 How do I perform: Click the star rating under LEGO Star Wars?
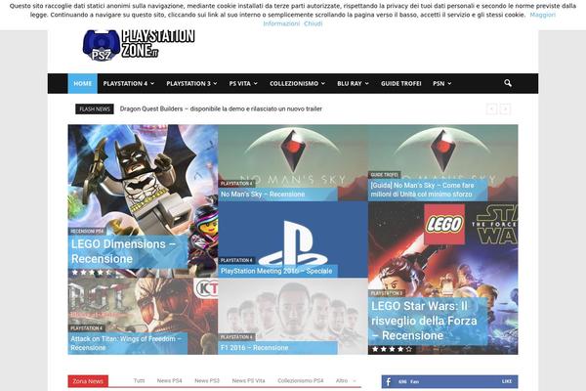392,349
